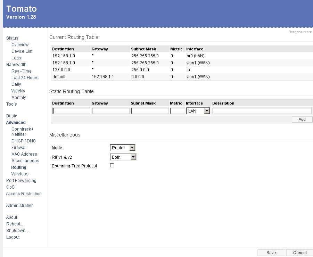The width and height of the screenshot is (313, 257).
Task: View Last 24 Hours bandwidth
Action: click(x=25, y=77)
